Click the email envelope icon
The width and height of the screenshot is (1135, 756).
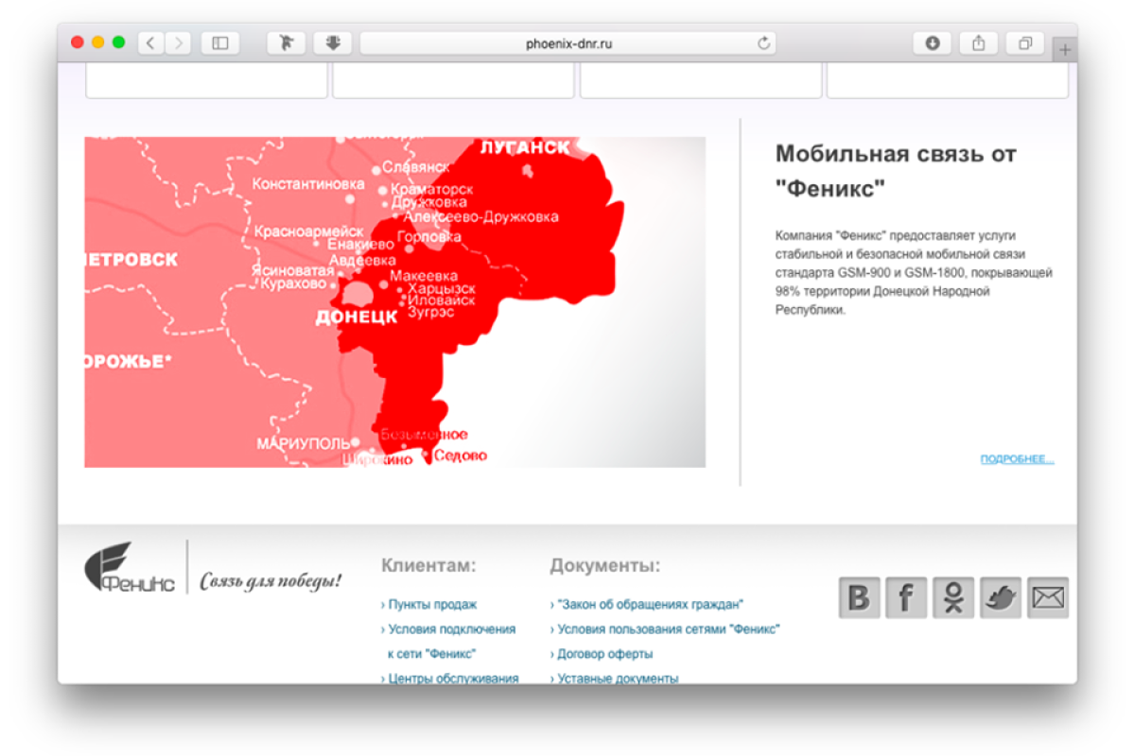[x=1048, y=597]
